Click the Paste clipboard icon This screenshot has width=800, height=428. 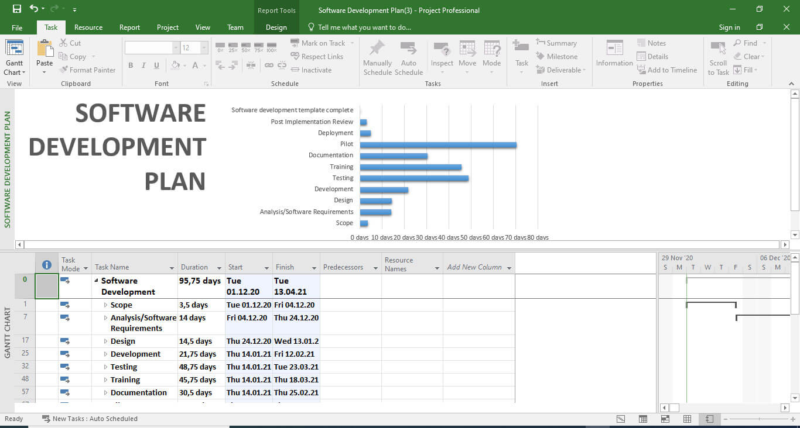coord(45,49)
